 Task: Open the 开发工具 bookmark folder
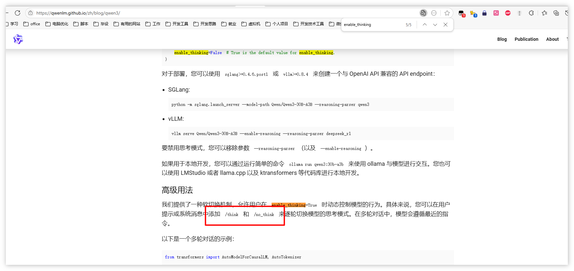click(177, 24)
